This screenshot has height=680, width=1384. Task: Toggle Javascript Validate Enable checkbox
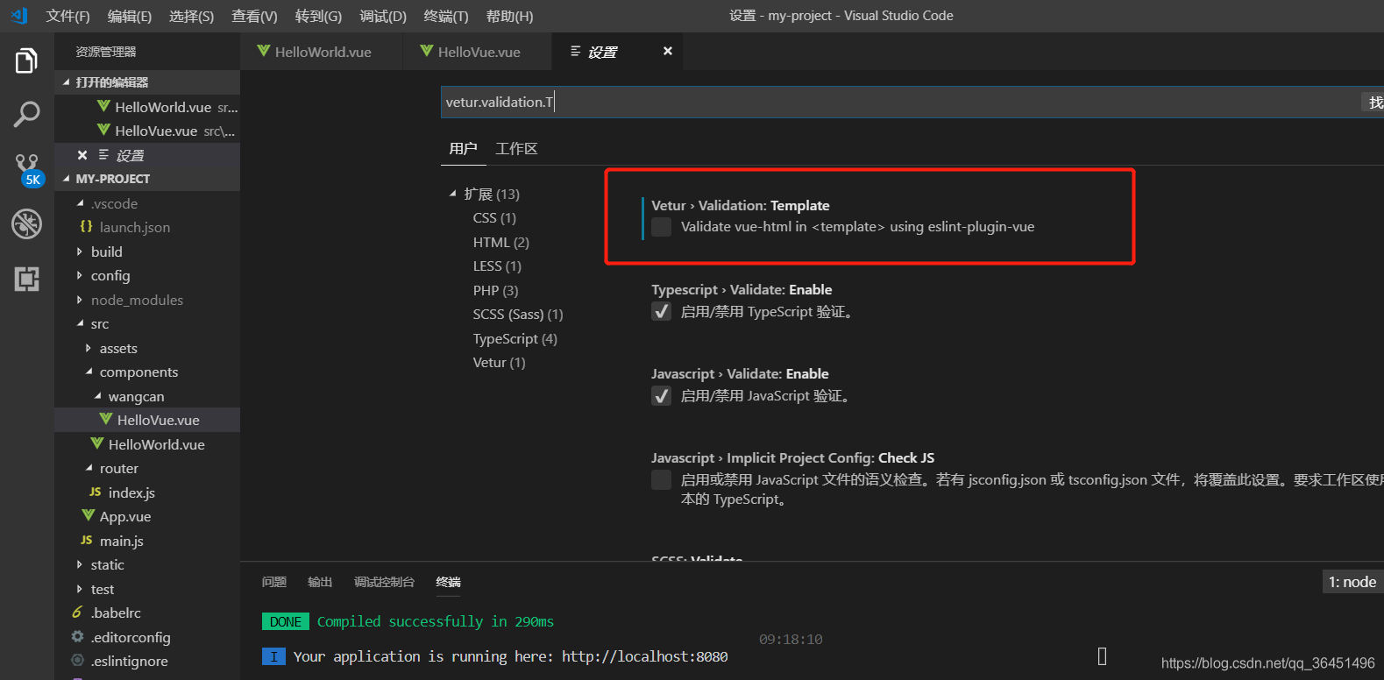pos(662,395)
